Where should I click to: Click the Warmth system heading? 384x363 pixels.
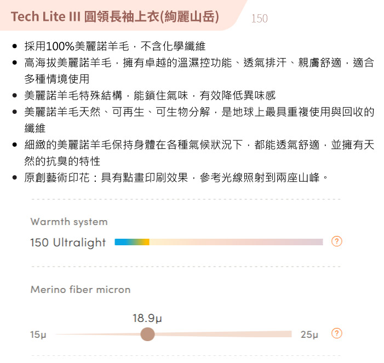69,222
